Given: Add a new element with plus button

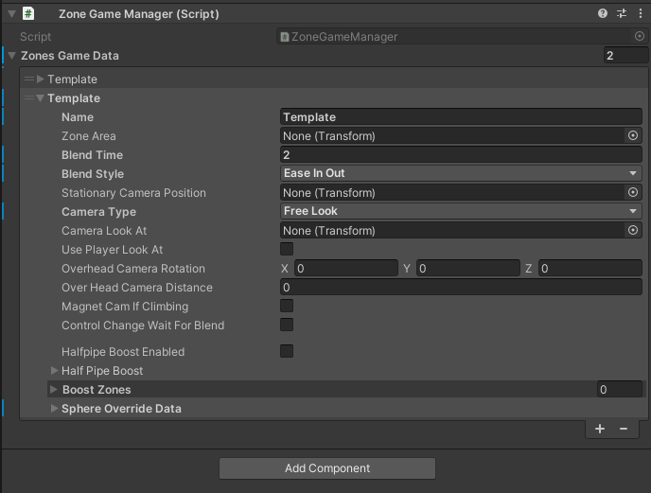Looking at the screenshot, I should click(600, 429).
